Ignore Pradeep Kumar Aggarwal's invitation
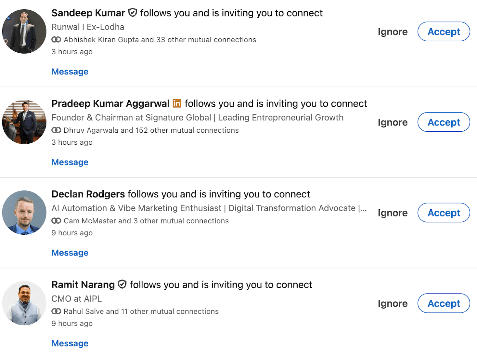The height and width of the screenshot is (353, 477). click(393, 122)
